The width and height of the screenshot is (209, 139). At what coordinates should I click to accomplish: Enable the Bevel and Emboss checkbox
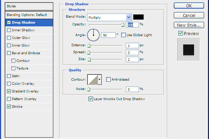[9, 53]
